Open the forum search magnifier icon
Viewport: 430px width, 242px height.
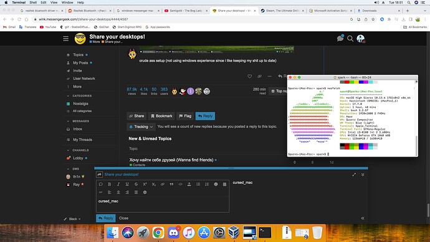click(350, 39)
